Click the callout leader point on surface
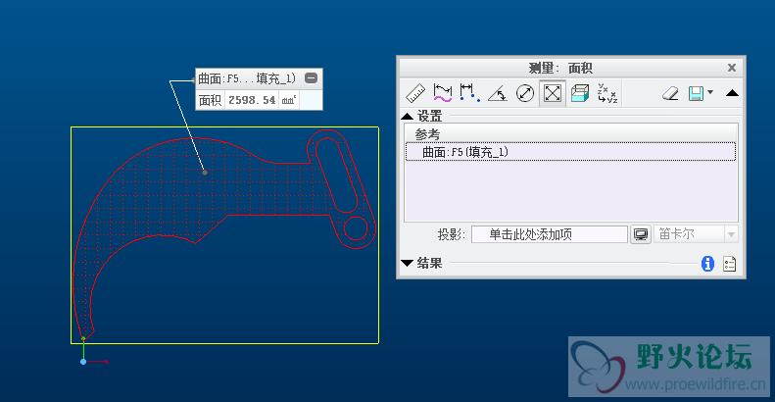 click(205, 173)
